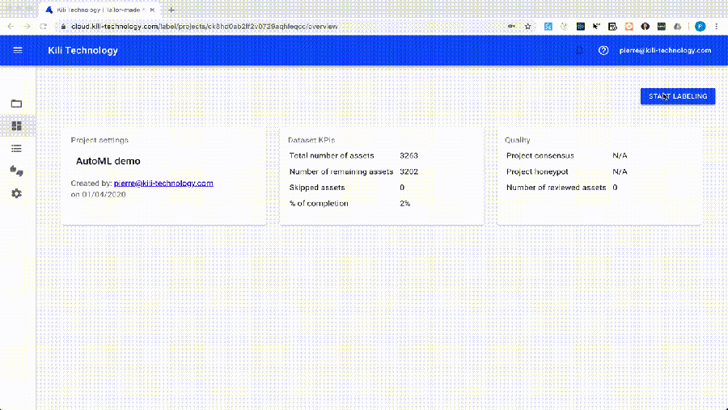
Task: Click the Google Drive extension icon
Action: (x=677, y=27)
